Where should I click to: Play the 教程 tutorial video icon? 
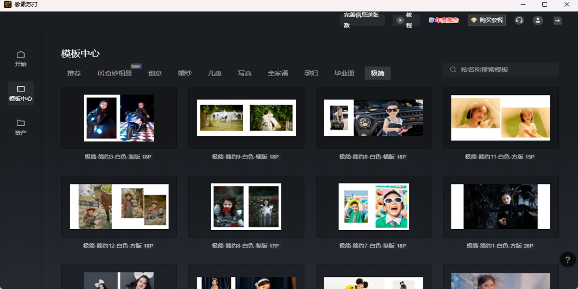point(406,20)
